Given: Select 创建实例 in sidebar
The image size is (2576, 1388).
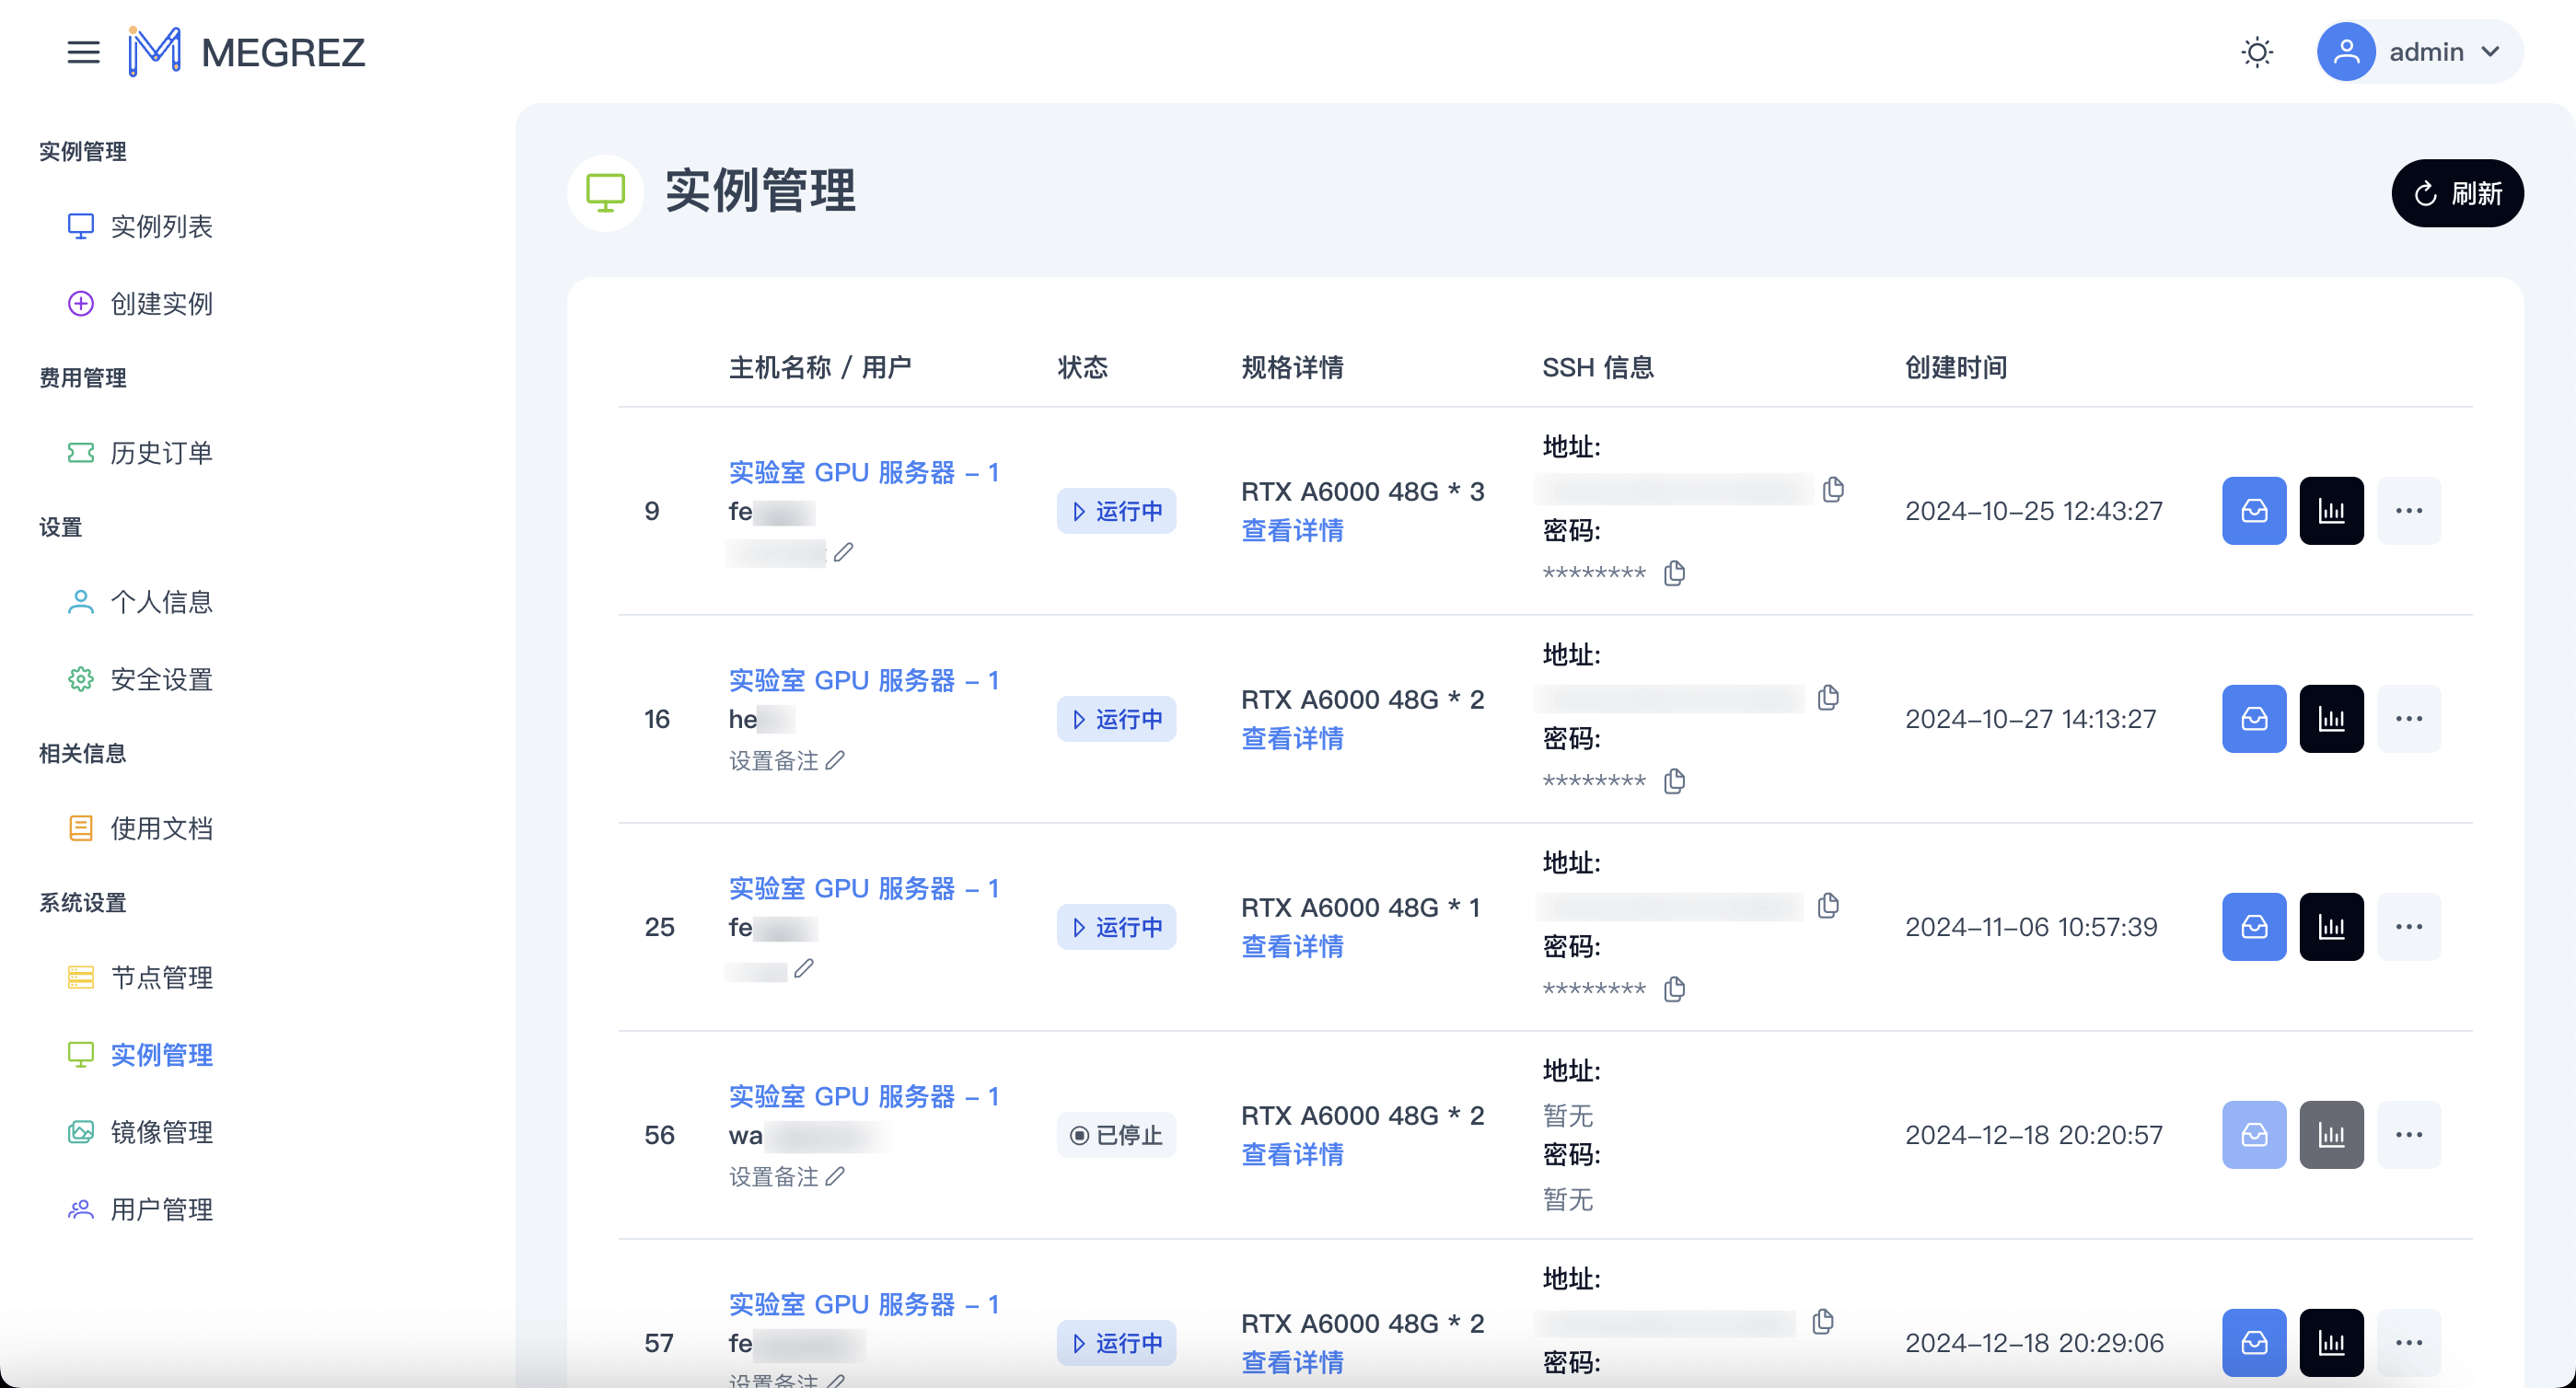Looking at the screenshot, I should tap(161, 304).
